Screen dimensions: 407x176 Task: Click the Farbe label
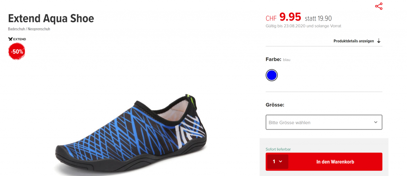(273, 59)
